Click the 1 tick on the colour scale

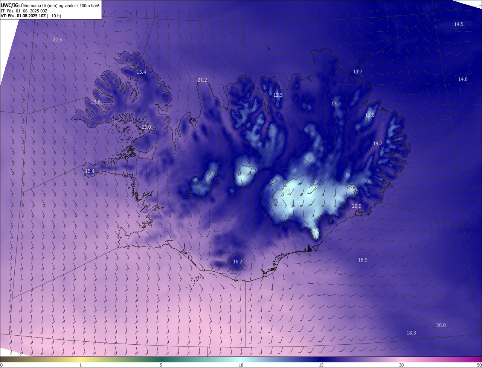pyautogui.click(x=81, y=365)
